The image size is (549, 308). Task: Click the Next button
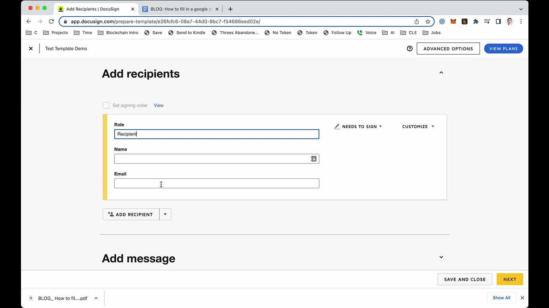[510, 279]
